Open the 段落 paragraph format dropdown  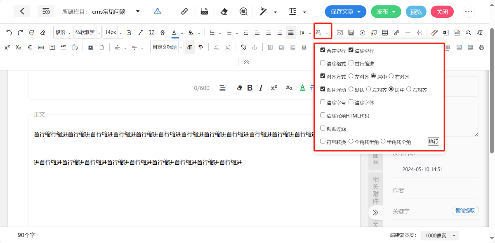[63, 33]
